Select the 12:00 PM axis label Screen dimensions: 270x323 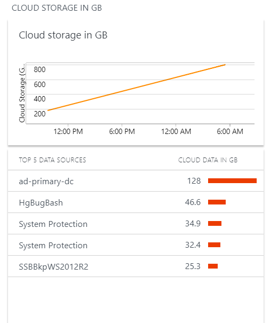[68, 131]
